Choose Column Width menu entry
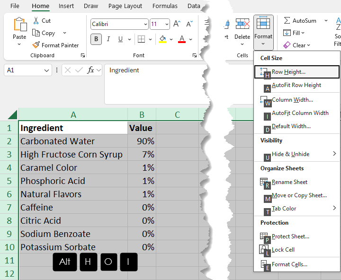341x280 pixels. coord(296,100)
